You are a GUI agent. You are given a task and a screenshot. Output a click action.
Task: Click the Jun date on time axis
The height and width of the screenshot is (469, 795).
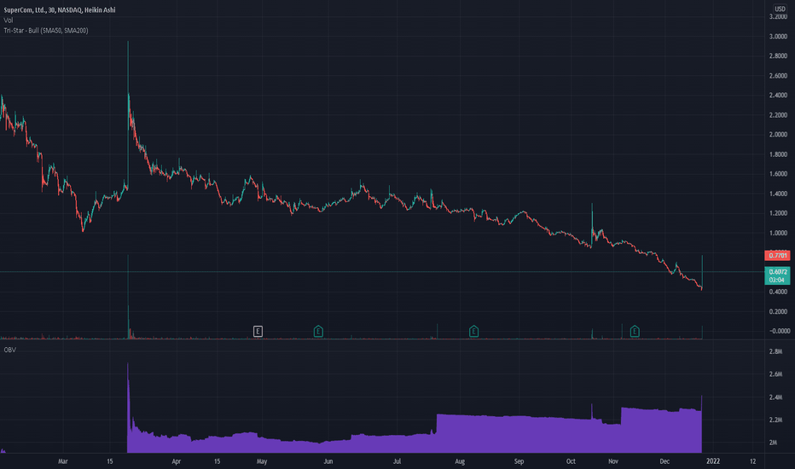point(328,461)
